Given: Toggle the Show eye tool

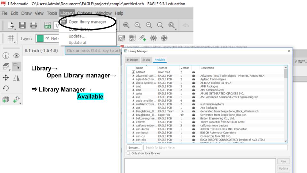Looking at the screenshot, I should 16,56.
